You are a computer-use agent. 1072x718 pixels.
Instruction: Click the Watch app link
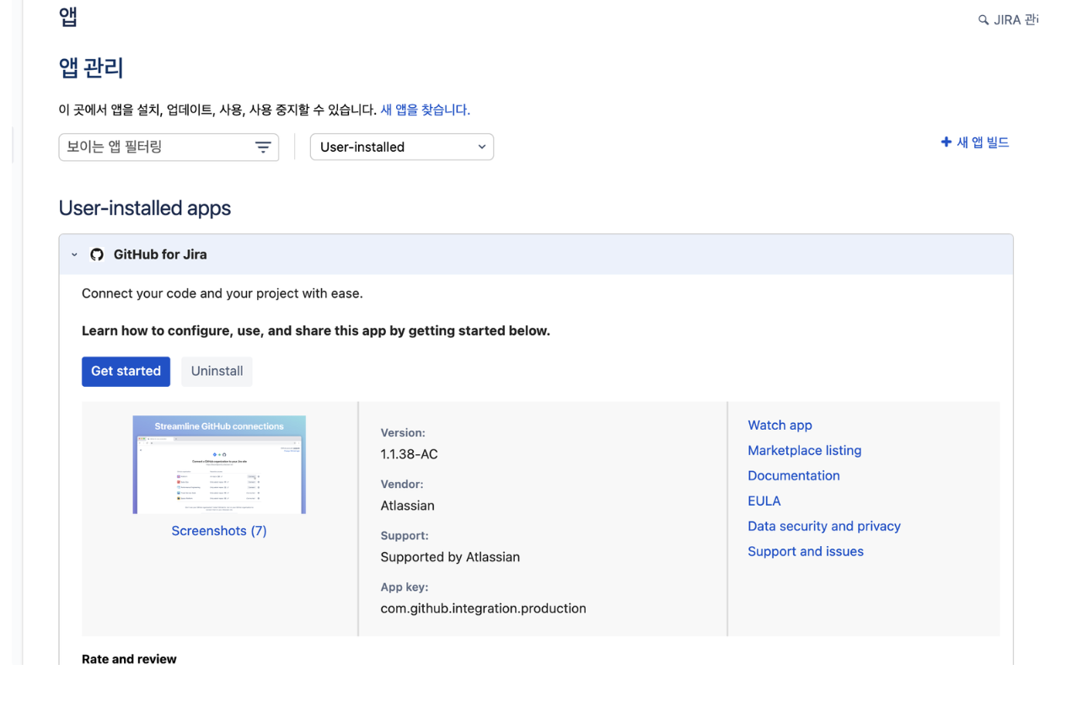780,426
